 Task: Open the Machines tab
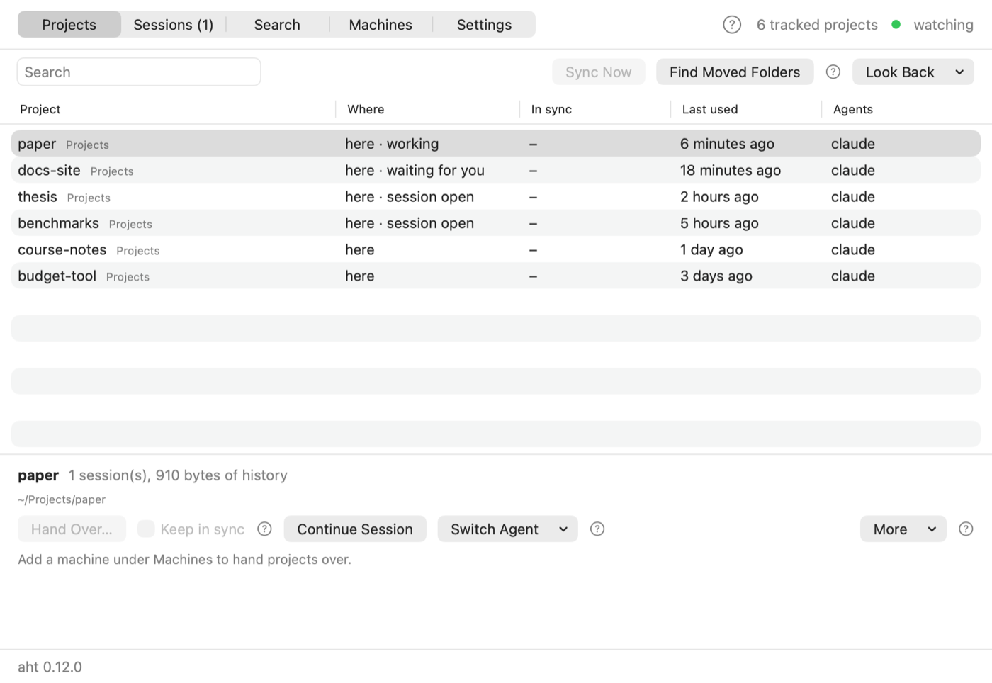point(381,25)
